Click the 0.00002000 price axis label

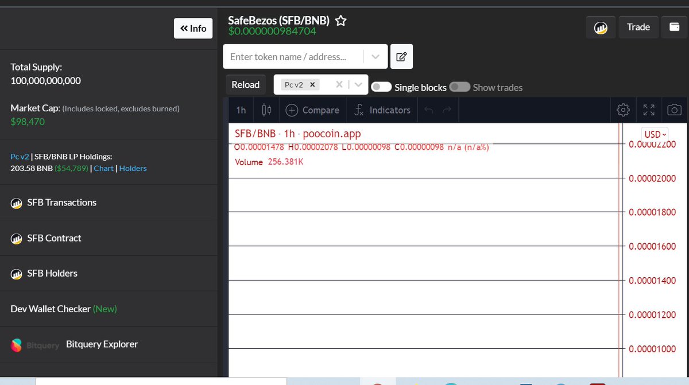(x=652, y=178)
